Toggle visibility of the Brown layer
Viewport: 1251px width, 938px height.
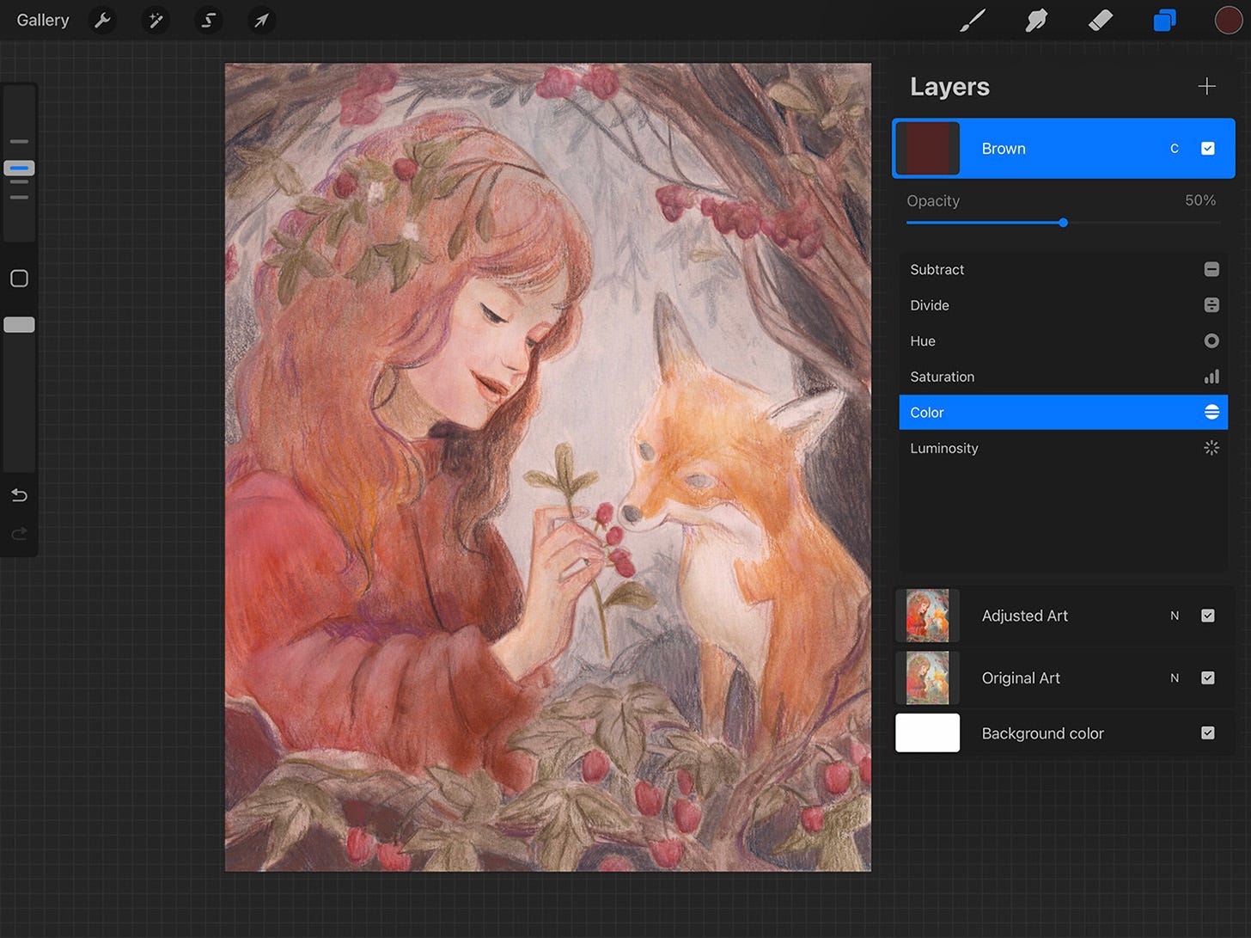click(x=1208, y=148)
